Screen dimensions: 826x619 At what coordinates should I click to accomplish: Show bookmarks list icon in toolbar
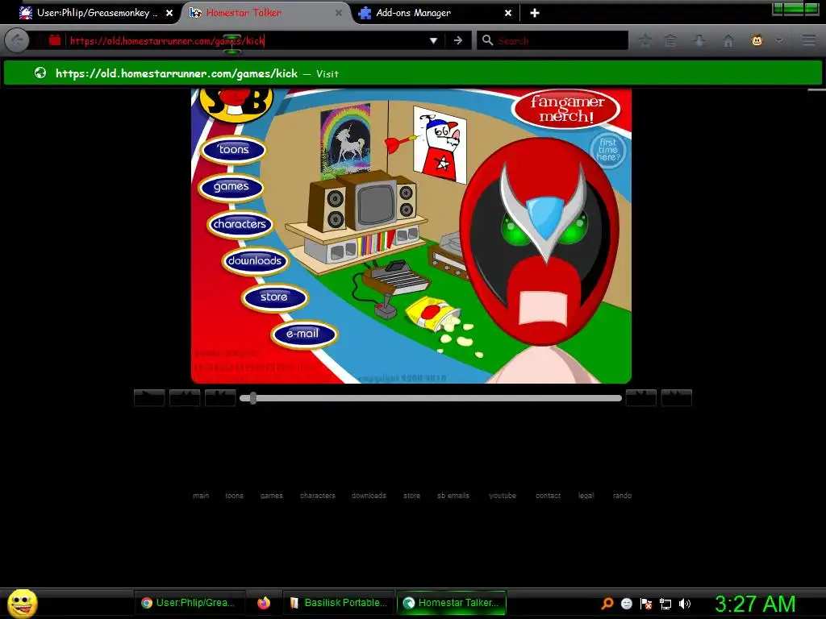[x=670, y=40]
